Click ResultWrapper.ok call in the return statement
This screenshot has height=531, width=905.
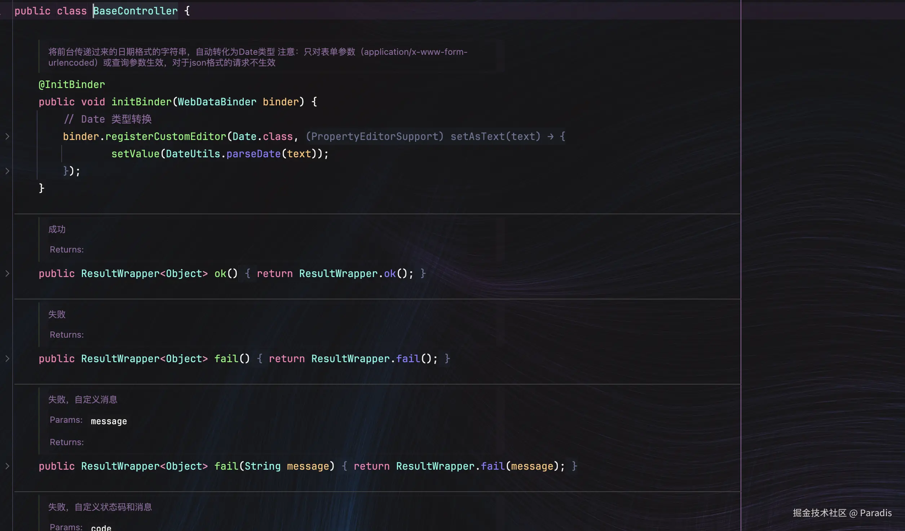click(x=390, y=273)
